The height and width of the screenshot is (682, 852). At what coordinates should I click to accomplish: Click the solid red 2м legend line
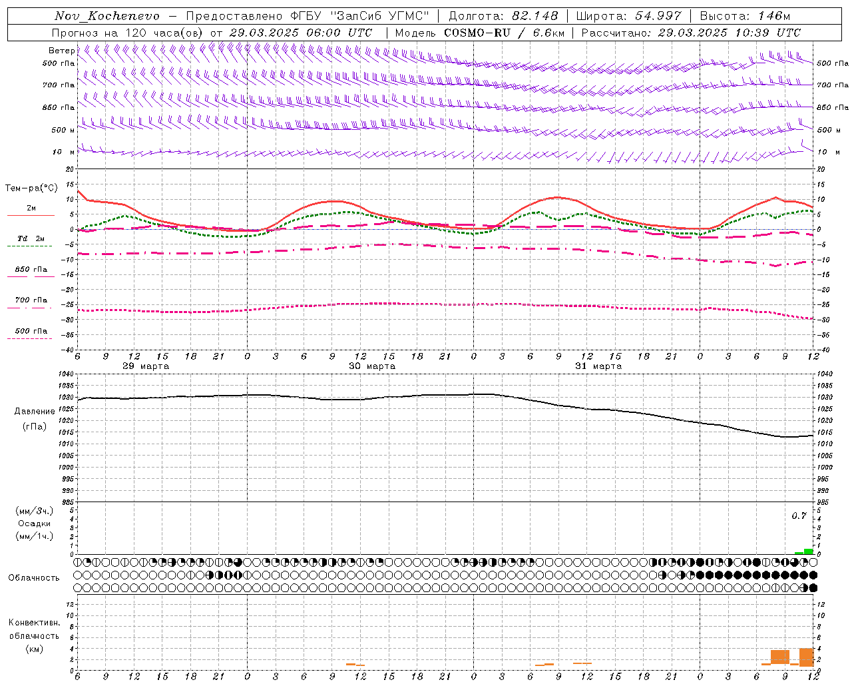click(31, 215)
